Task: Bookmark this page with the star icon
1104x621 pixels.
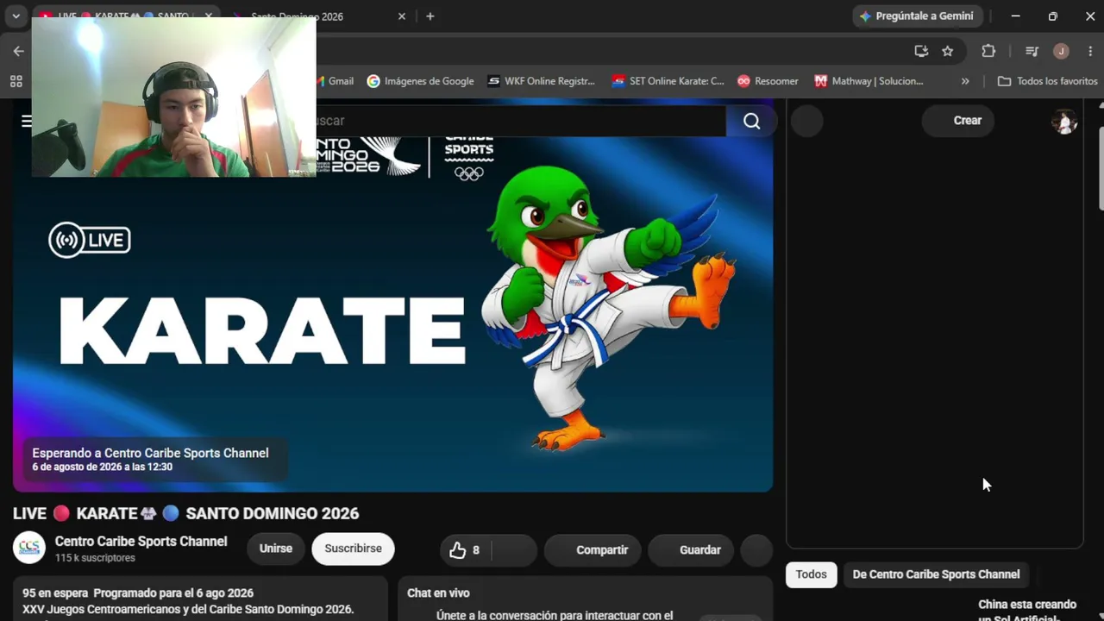Action: [x=948, y=51]
